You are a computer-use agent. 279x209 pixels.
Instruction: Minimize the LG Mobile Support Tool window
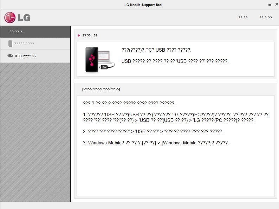[270, 5]
